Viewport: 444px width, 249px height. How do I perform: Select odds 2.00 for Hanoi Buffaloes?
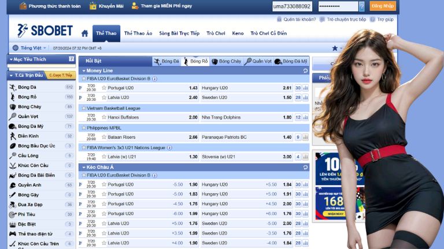click(x=193, y=118)
